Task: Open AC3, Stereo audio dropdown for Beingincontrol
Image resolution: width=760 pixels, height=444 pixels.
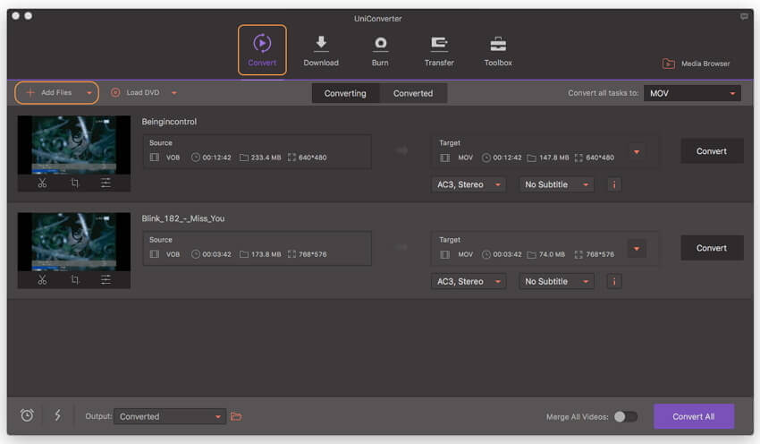Action: pos(469,184)
